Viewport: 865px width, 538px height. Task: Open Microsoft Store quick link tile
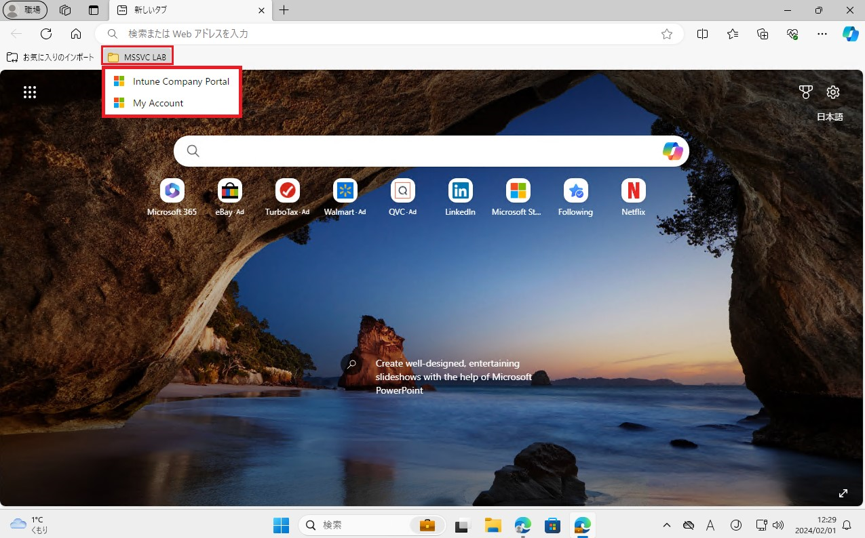tap(518, 198)
